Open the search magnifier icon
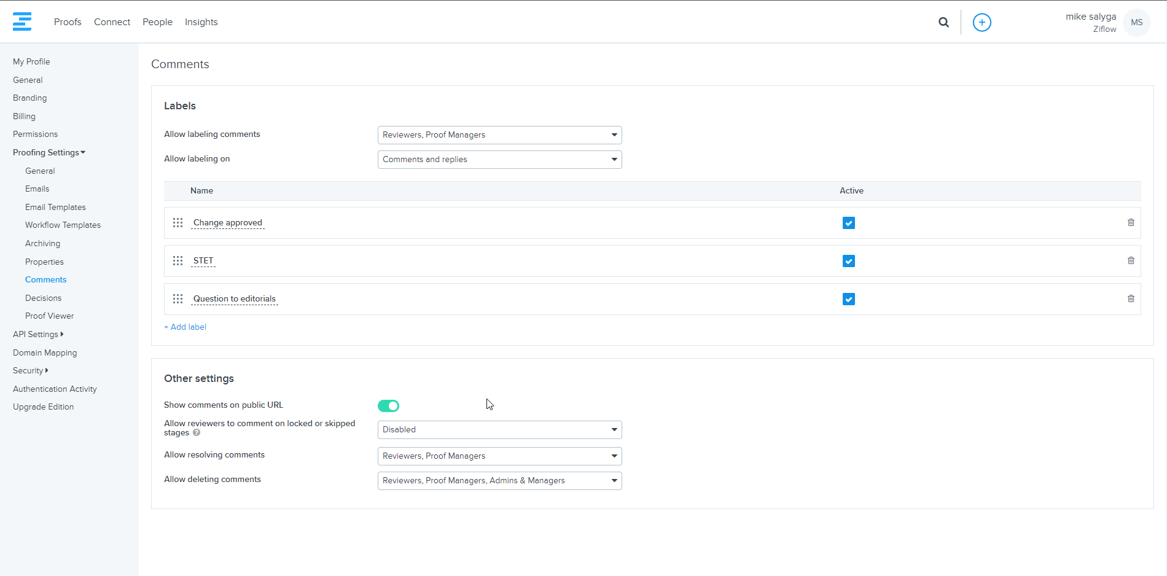 (x=943, y=23)
